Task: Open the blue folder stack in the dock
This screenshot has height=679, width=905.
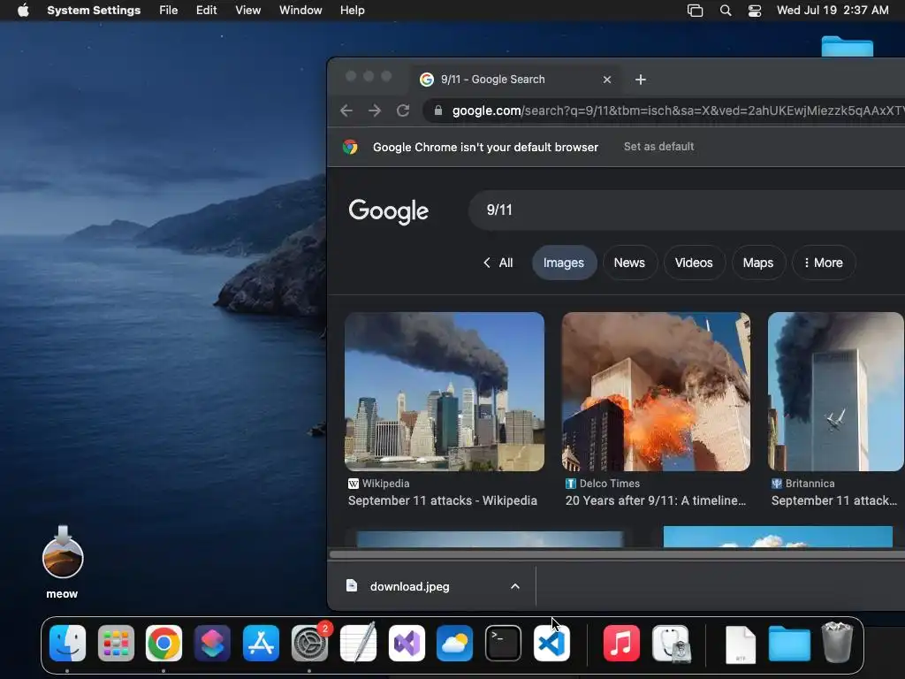Action: [789, 643]
